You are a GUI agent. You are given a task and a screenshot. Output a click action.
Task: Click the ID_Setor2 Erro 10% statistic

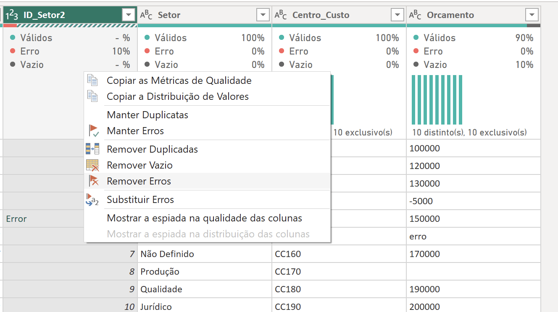(71, 51)
